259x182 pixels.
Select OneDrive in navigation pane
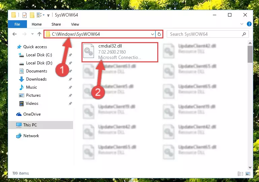[32, 114]
